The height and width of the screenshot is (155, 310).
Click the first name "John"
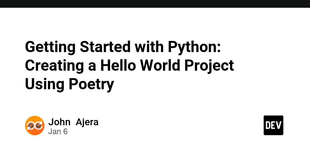point(60,122)
